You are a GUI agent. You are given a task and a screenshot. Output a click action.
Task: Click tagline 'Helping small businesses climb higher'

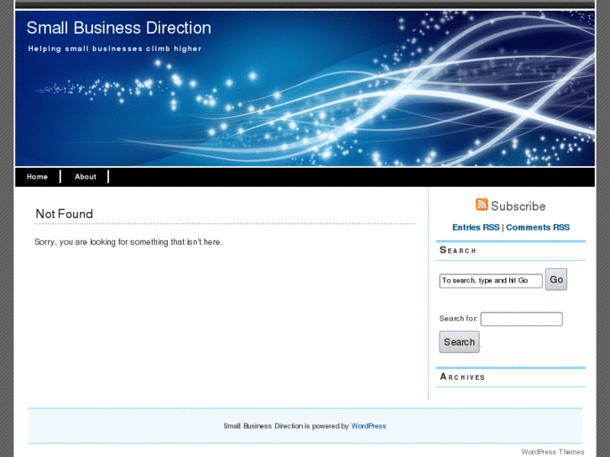(x=115, y=49)
